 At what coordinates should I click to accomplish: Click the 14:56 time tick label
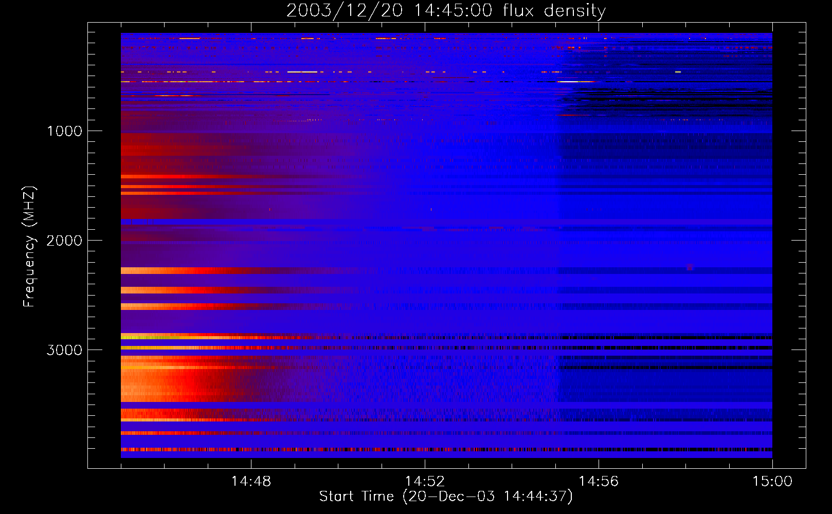[599, 482]
